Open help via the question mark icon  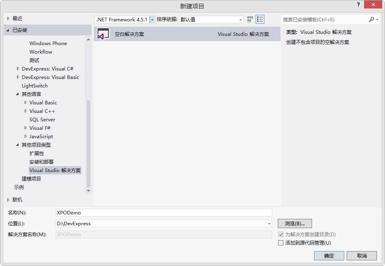coord(358,4)
